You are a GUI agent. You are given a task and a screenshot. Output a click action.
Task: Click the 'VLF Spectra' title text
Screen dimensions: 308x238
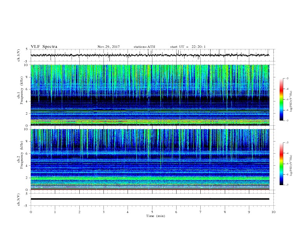(x=44, y=47)
